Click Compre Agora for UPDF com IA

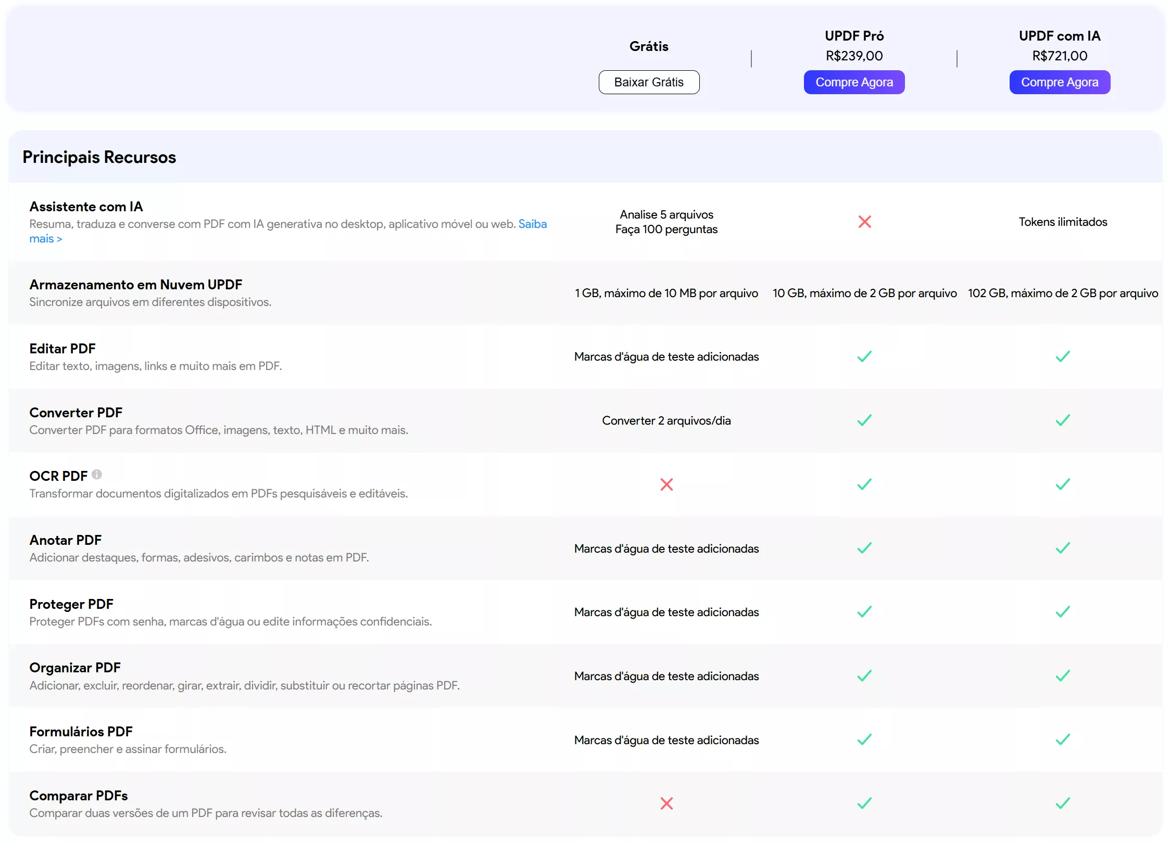(1060, 82)
